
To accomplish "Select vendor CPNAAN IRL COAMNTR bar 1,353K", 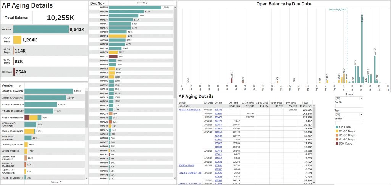I will pos(39,111).
